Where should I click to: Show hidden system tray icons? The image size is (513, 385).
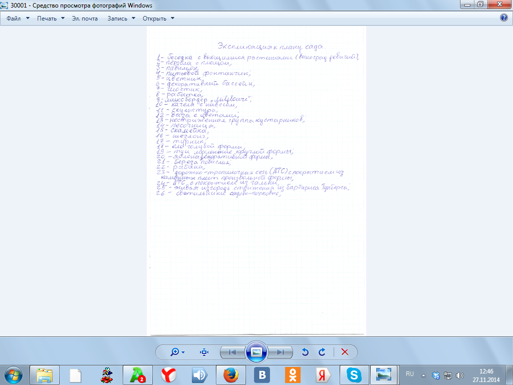tap(424, 374)
